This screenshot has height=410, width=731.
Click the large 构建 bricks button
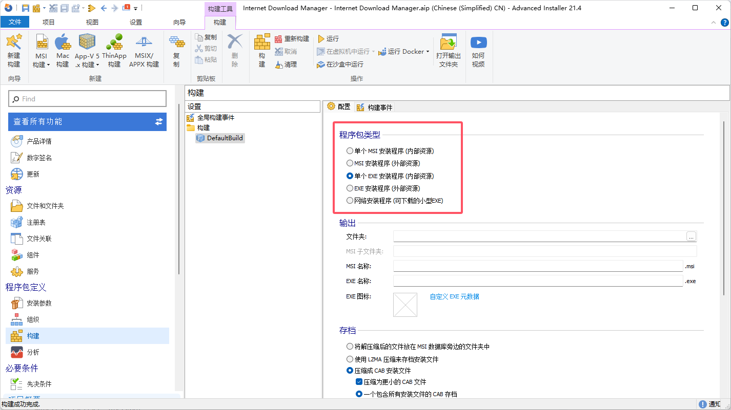pyautogui.click(x=262, y=51)
